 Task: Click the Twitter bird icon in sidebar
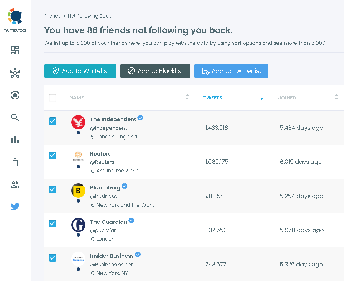point(15,207)
